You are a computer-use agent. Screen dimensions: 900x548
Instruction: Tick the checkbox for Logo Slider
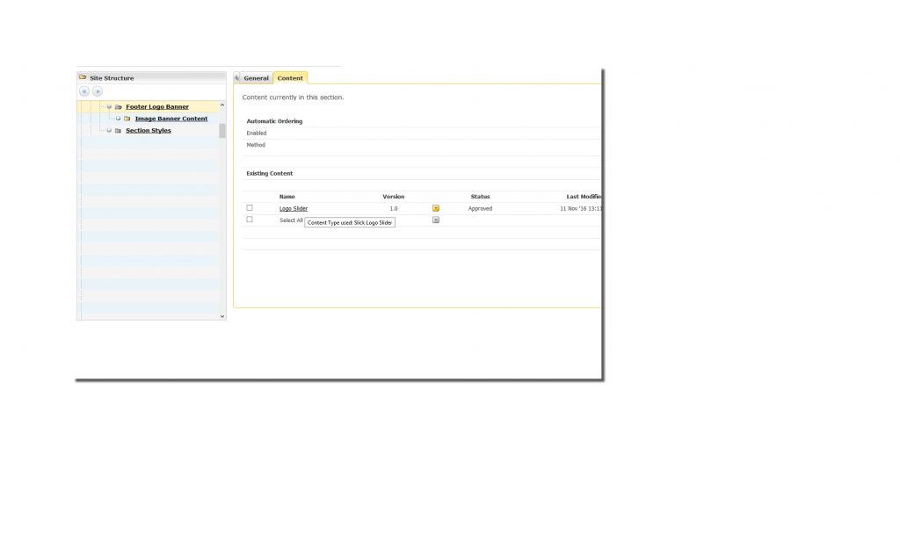(x=250, y=208)
